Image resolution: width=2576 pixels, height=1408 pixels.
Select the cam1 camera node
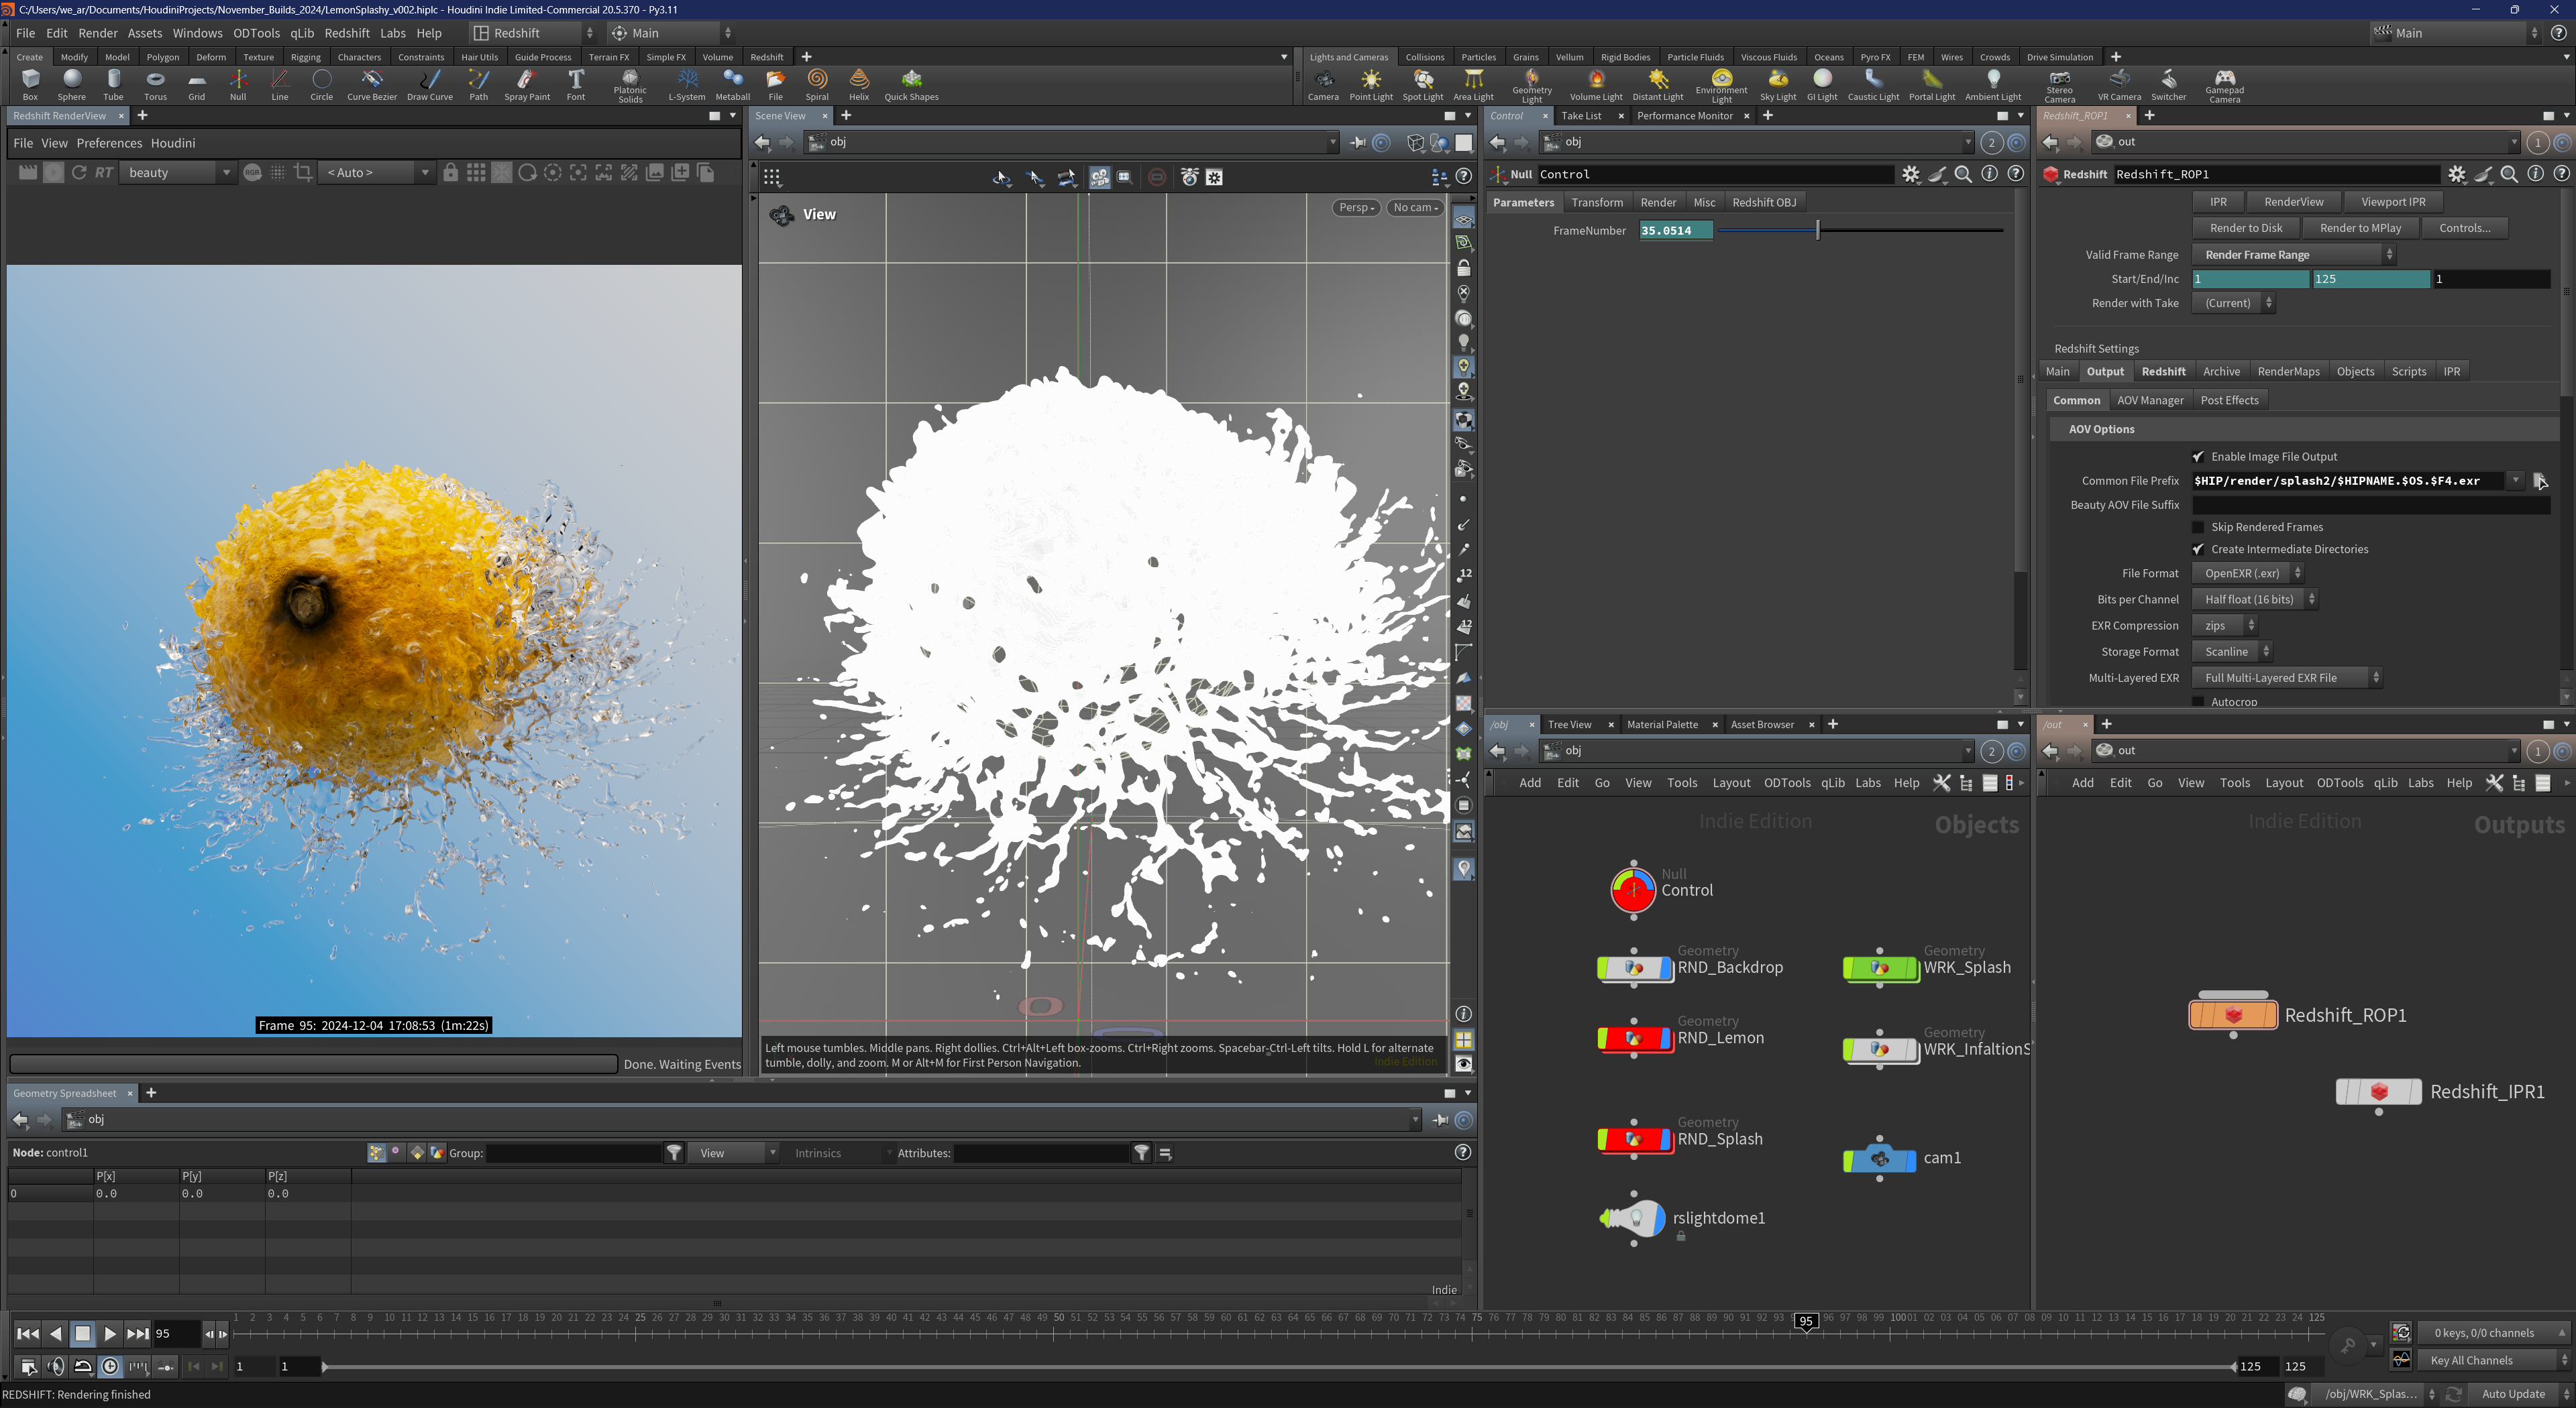[1879, 1158]
